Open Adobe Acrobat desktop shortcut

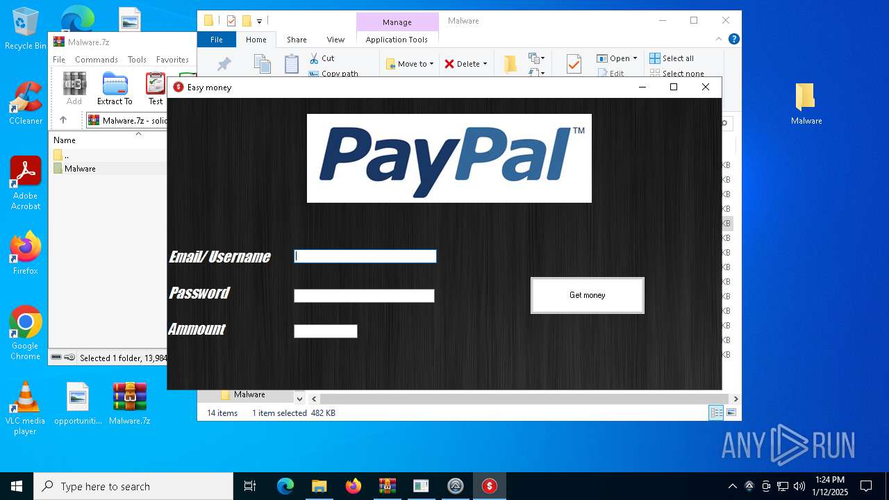pyautogui.click(x=26, y=183)
